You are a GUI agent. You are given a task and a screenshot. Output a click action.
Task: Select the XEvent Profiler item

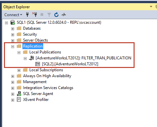[x=36, y=100]
